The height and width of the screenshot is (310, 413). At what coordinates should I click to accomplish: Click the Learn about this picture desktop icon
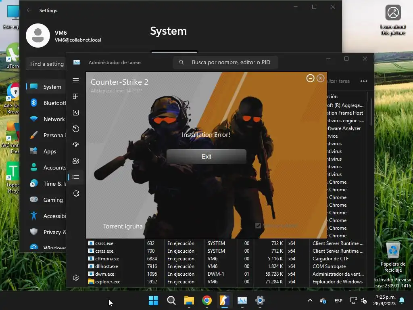tap(393, 21)
